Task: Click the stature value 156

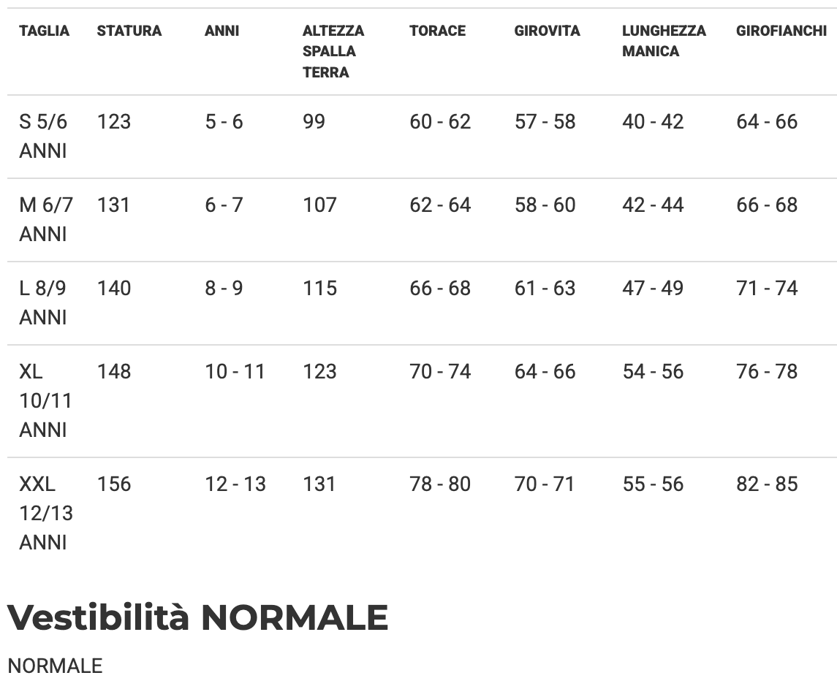Action: tap(114, 484)
